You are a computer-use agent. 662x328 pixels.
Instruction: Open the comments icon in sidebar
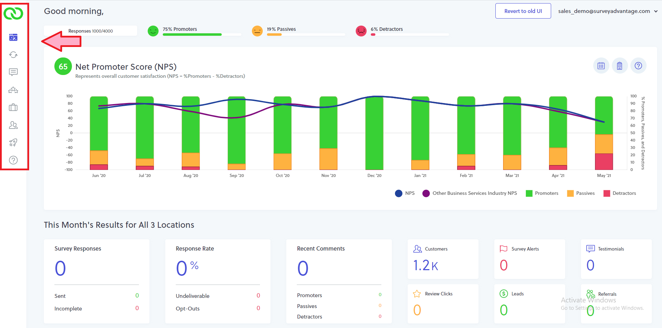tap(13, 72)
